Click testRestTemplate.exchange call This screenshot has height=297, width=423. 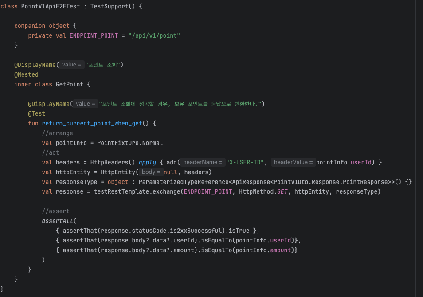point(137,192)
